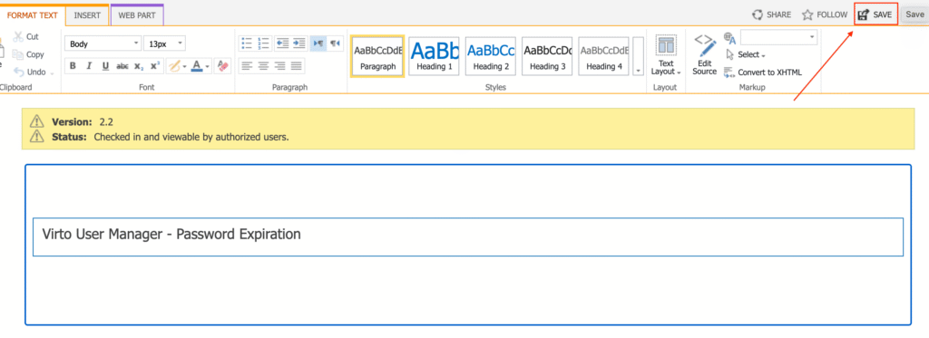Image resolution: width=929 pixels, height=338 pixels.
Task: Open the Undo history dropdown arrow
Action: (x=52, y=72)
